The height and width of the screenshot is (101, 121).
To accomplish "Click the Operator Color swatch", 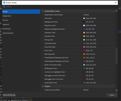I will click(84, 33).
